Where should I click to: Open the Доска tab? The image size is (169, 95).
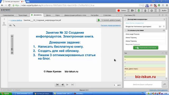coord(48,15)
